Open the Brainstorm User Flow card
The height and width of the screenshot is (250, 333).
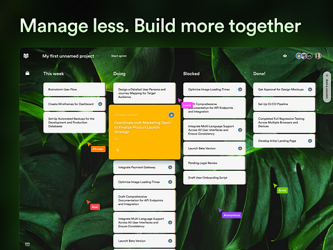[74, 90]
